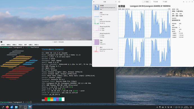Open the 帮助(H) menu in Konsole

37,45
